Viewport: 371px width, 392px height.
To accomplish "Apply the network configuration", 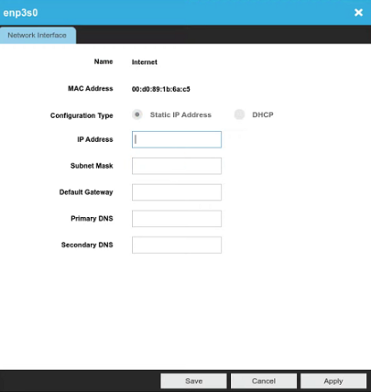I will [x=333, y=381].
